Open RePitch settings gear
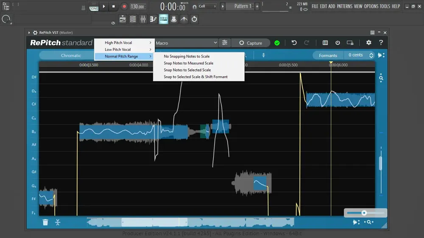This screenshot has width=424, height=238. [x=368, y=43]
